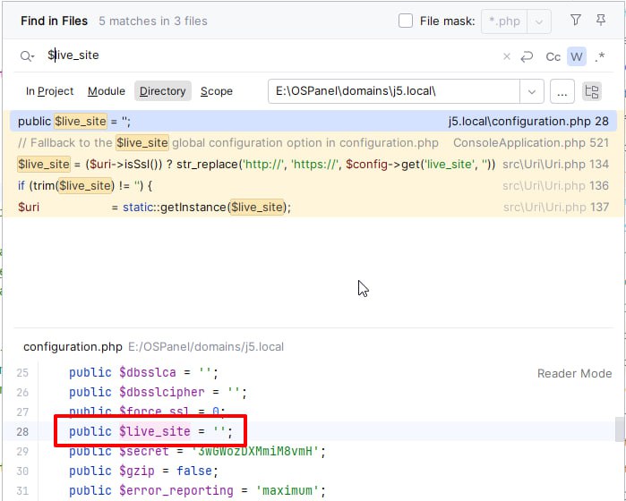
Task: Open the filter search results icon
Action: (x=575, y=20)
